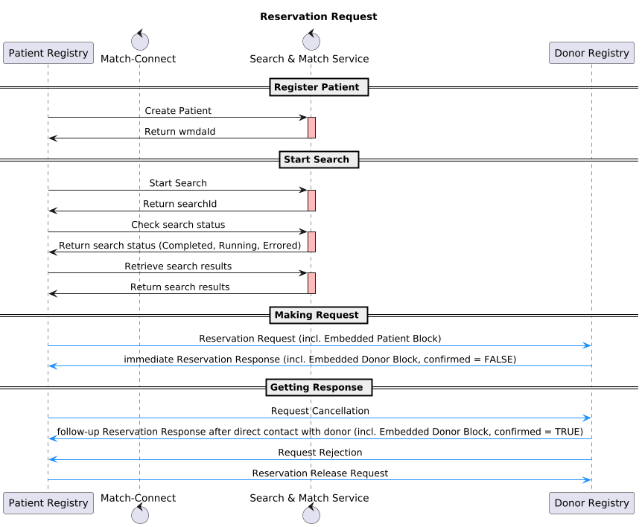Screen dimensions: 642x527
Task: Click the Making Request divider label
Action: 317,315
